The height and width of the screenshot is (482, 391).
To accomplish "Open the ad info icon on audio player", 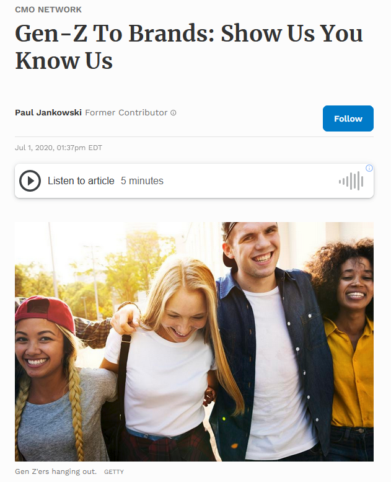I will pos(369,168).
